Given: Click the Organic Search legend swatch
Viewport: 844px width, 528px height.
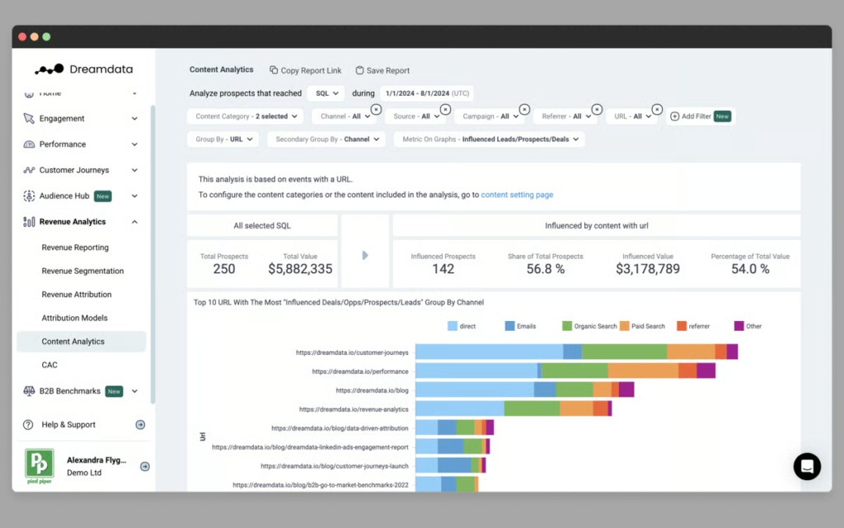Looking at the screenshot, I should point(567,326).
